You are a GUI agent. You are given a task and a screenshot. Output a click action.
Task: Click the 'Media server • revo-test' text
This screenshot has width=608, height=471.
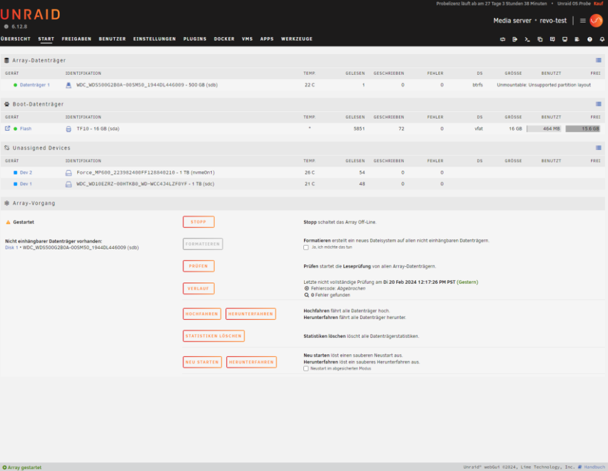[529, 21]
